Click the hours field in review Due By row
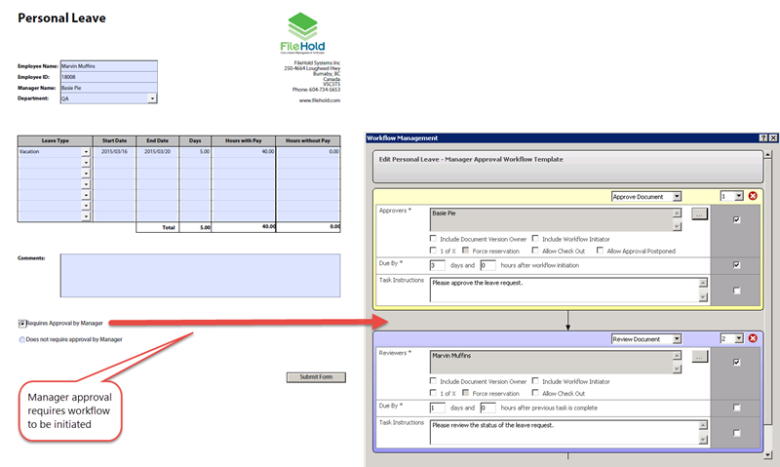Image resolution: width=780 pixels, height=467 pixels. click(487, 408)
